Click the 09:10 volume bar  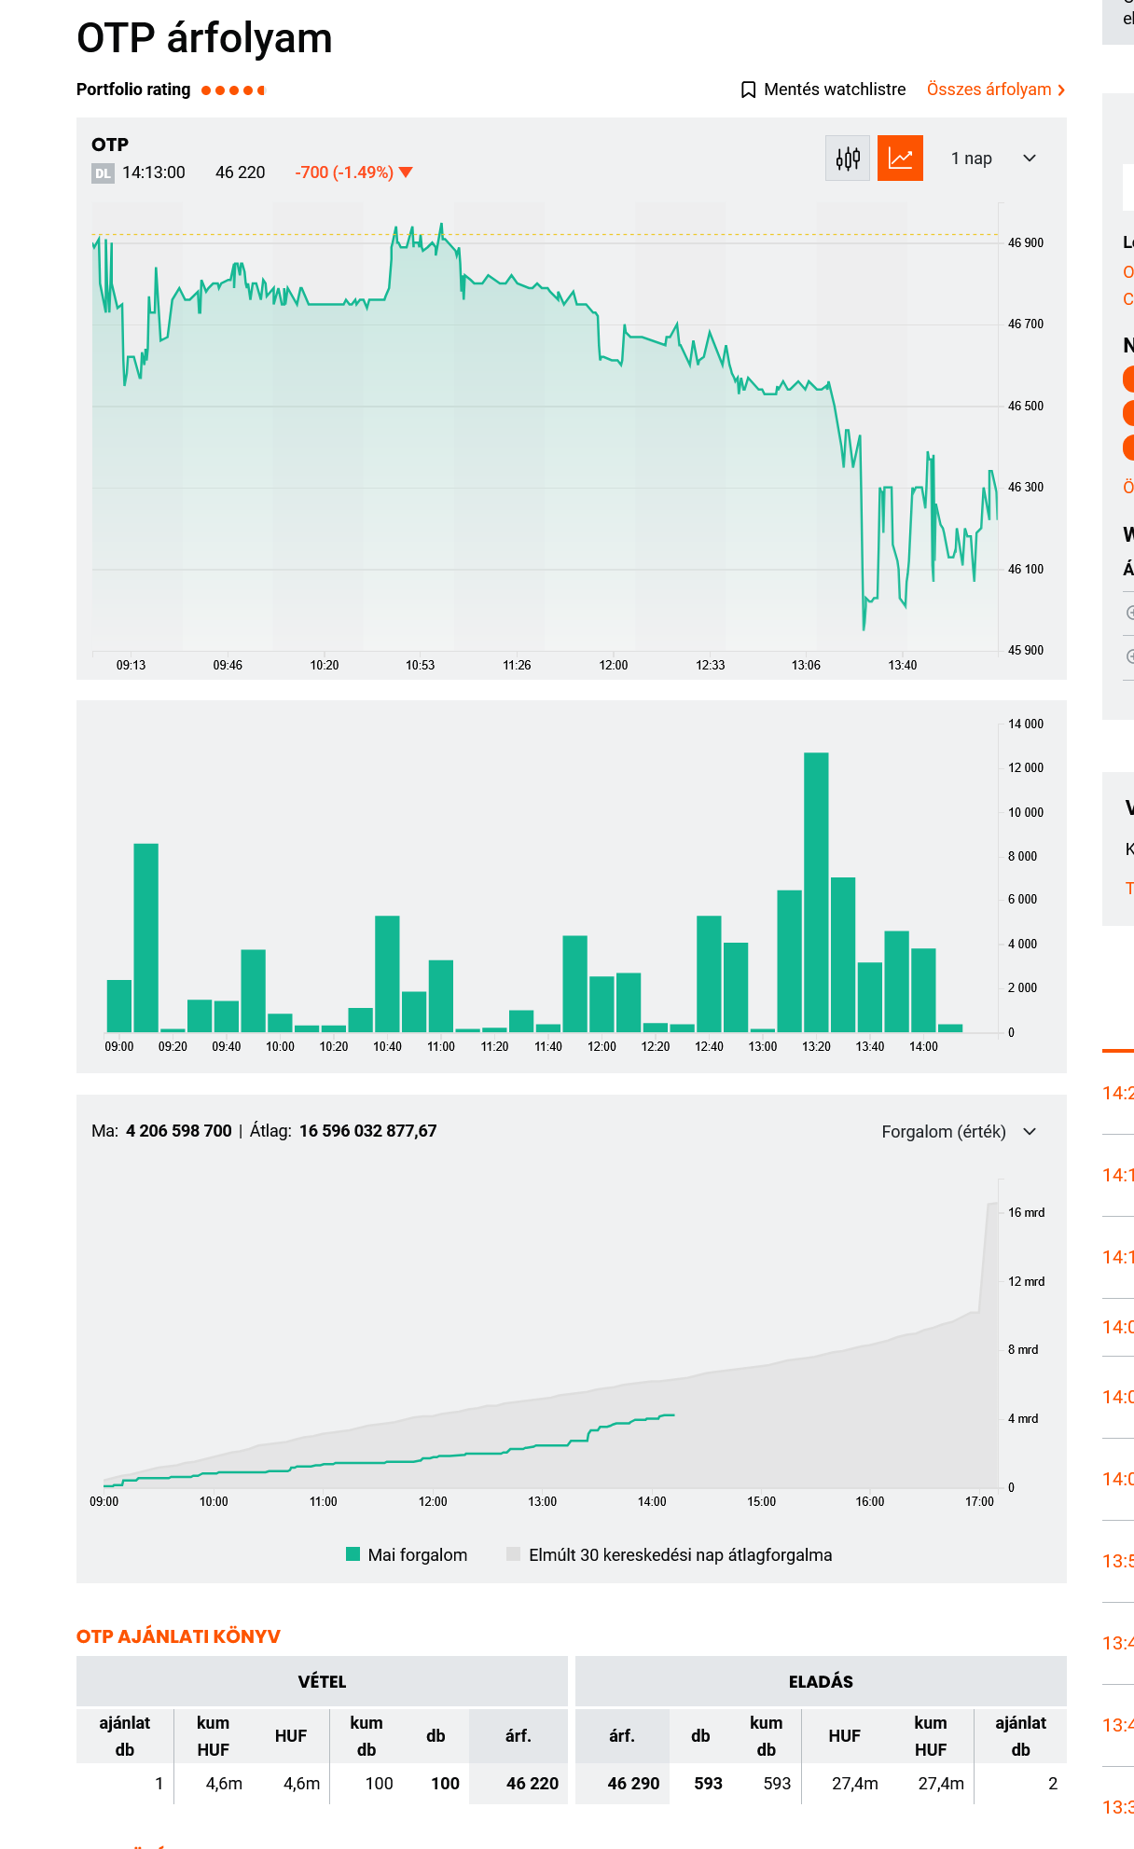pyautogui.click(x=145, y=937)
